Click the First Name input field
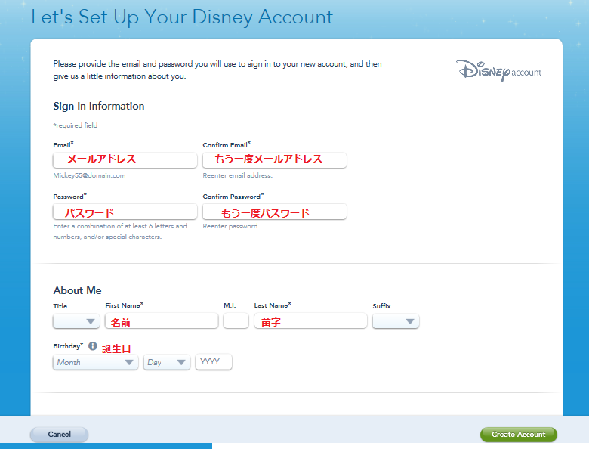Screen dimensions: 589x449 [x=162, y=321]
